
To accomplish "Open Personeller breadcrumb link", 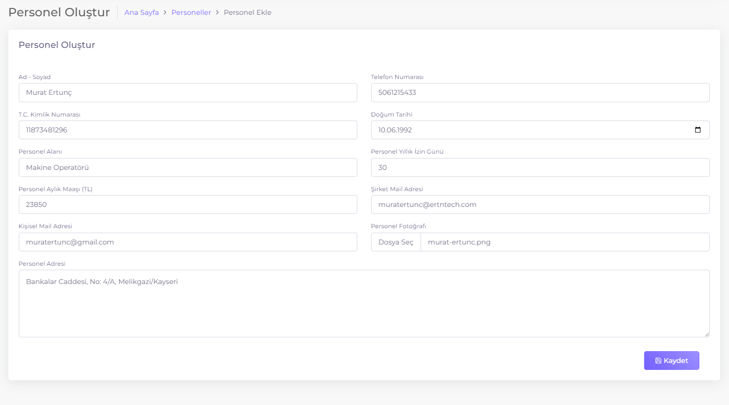I will (191, 12).
